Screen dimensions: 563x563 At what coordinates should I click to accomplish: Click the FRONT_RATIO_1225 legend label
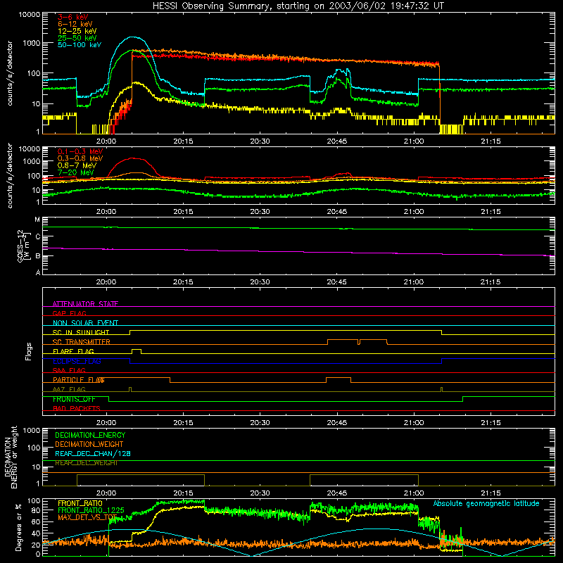91,510
